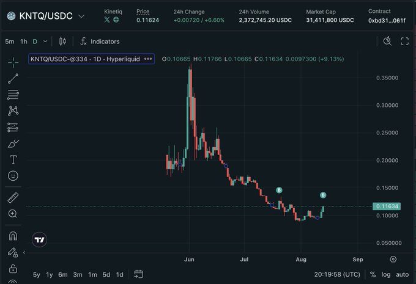The height and width of the screenshot is (284, 416).
Task: Activate the ruler measure tool
Action: click(x=13, y=198)
